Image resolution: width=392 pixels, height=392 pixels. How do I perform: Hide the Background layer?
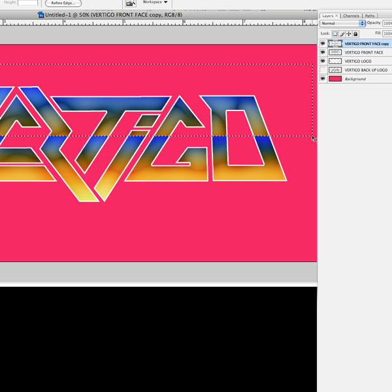coord(323,78)
